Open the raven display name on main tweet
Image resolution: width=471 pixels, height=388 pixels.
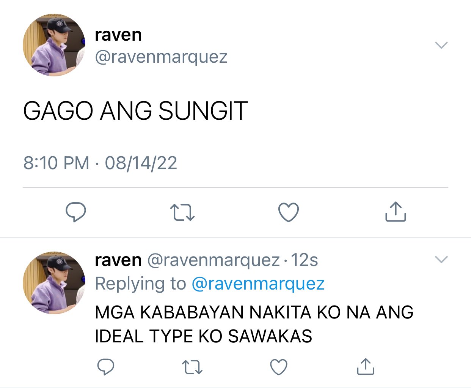pos(118,35)
